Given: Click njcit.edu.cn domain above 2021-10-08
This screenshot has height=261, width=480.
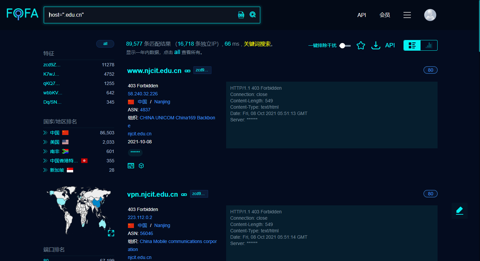Looking at the screenshot, I should coord(140,134).
